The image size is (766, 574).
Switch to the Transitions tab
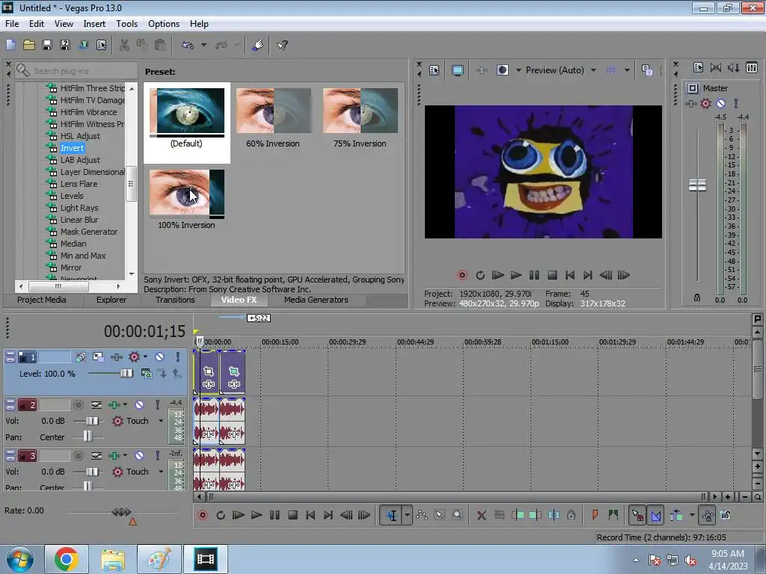click(175, 300)
